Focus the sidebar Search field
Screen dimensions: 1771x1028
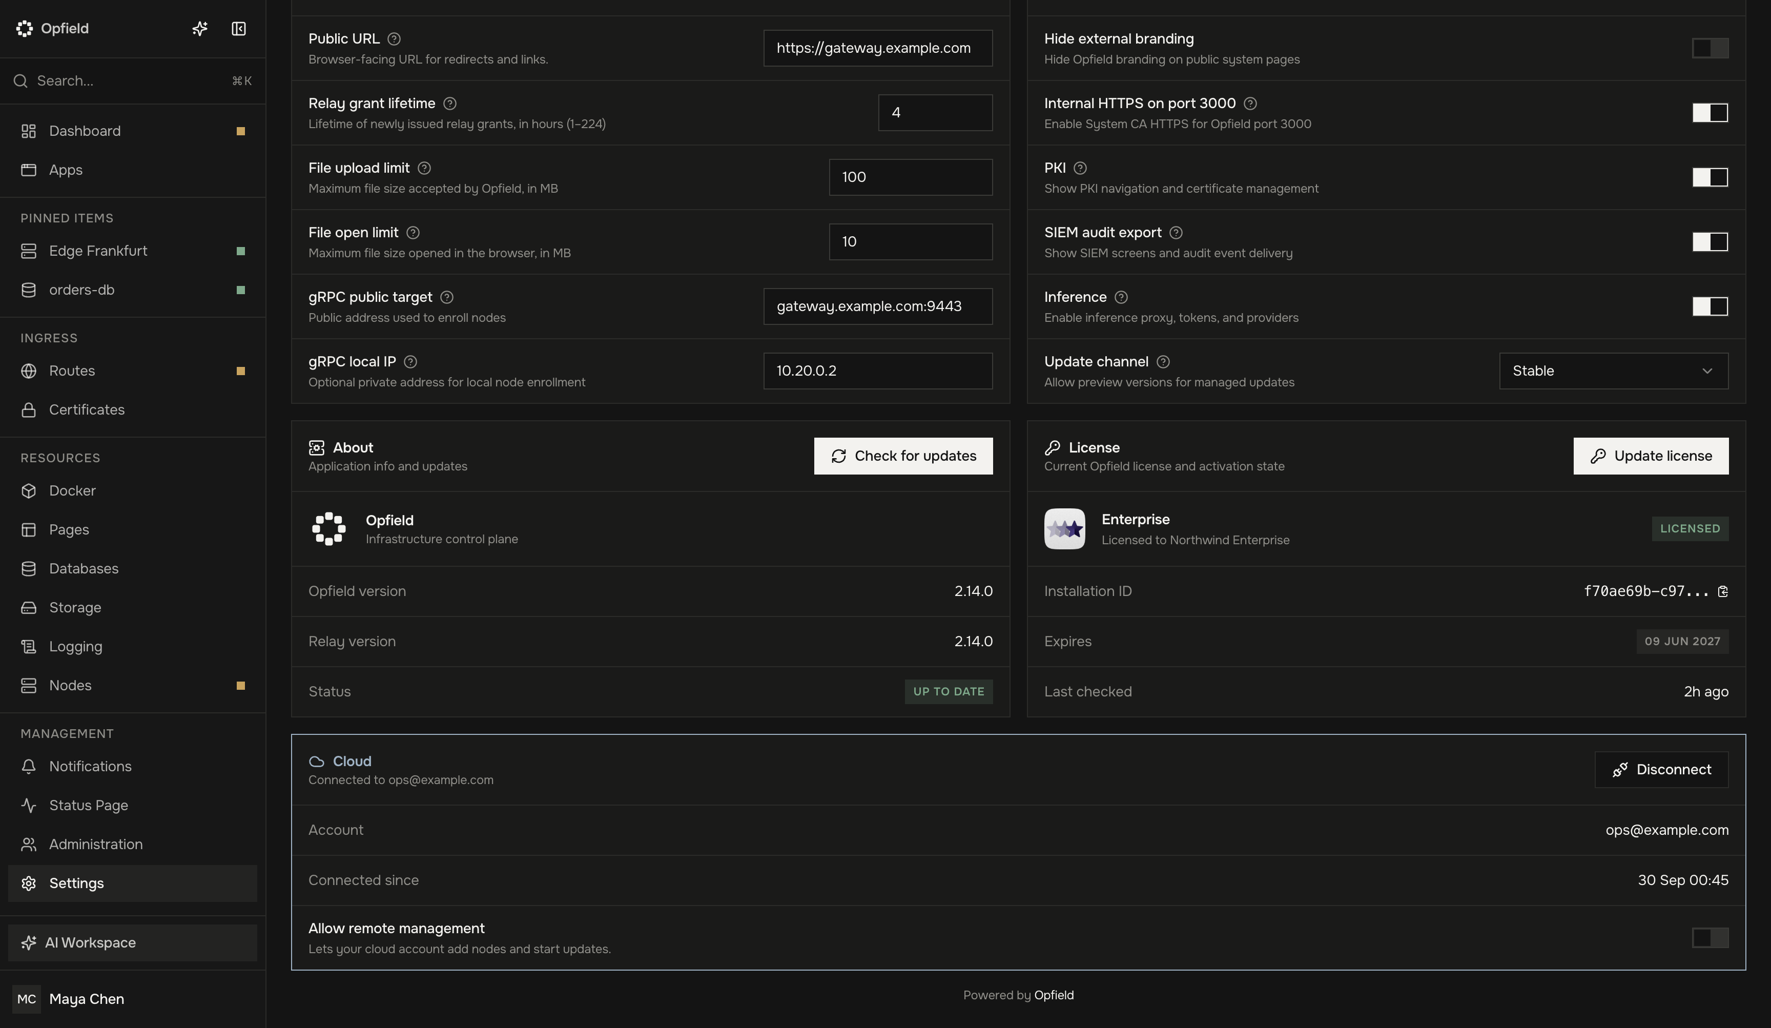133,81
